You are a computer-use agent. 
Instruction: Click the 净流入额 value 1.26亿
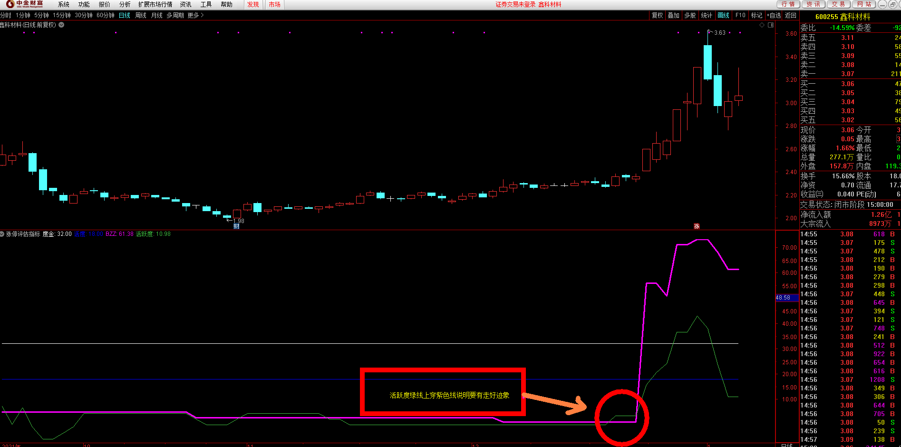click(x=882, y=214)
